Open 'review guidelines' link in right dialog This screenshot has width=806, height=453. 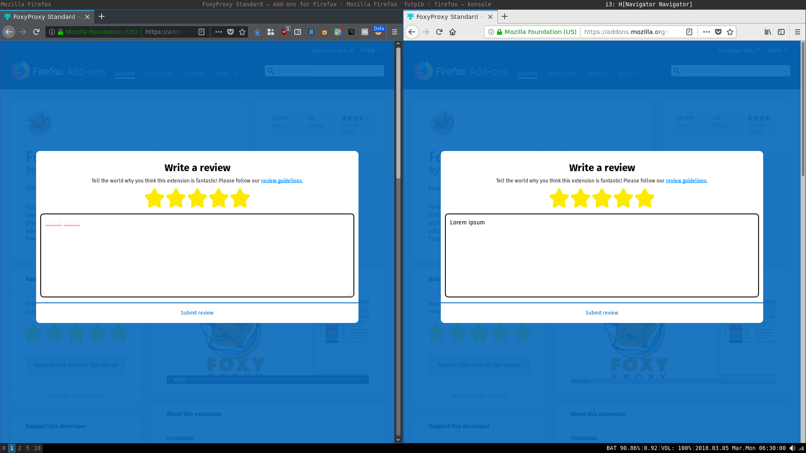pyautogui.click(x=686, y=181)
